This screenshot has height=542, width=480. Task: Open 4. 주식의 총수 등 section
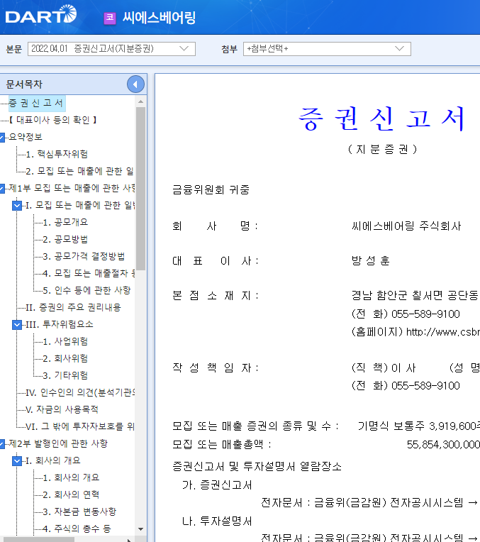click(77, 529)
